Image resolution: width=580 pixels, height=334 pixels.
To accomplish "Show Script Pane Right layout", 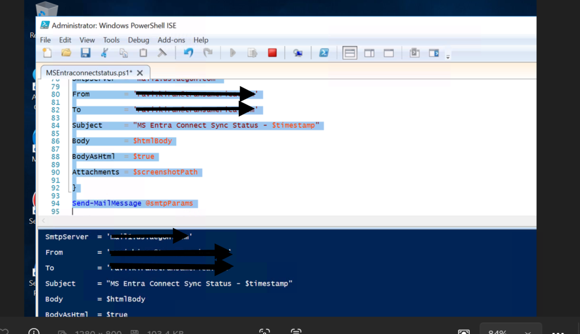I will tap(369, 53).
